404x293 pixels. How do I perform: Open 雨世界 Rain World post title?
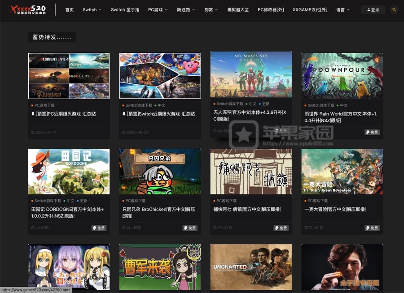pyautogui.click(x=341, y=117)
